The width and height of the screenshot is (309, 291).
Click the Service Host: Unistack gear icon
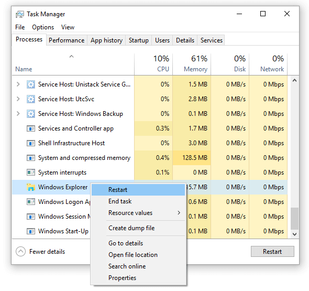point(31,84)
